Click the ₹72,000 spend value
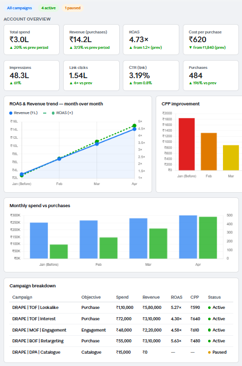Screen dimensions: 242x366 (x=124, y=319)
